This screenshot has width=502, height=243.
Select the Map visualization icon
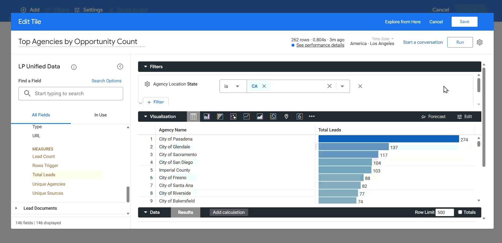tap(286, 116)
